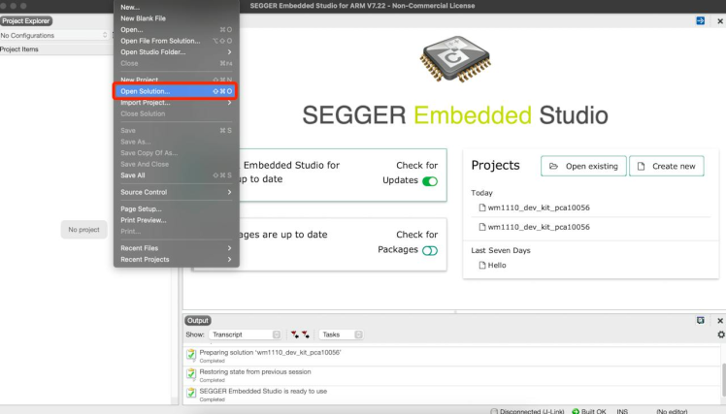Viewport: 726px width, 414px height.
Task: Close the Output panel
Action: coord(720,321)
